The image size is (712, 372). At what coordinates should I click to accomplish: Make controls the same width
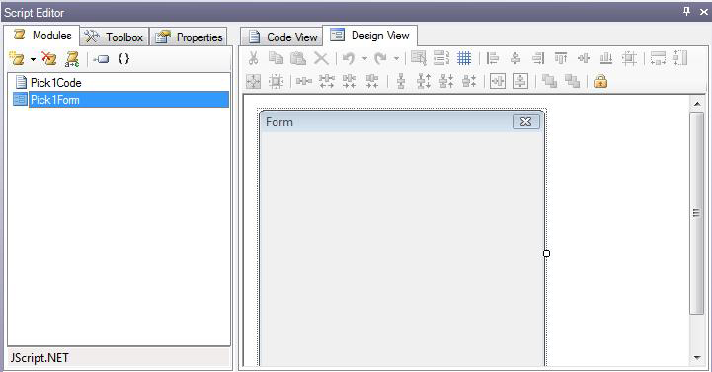point(658,58)
